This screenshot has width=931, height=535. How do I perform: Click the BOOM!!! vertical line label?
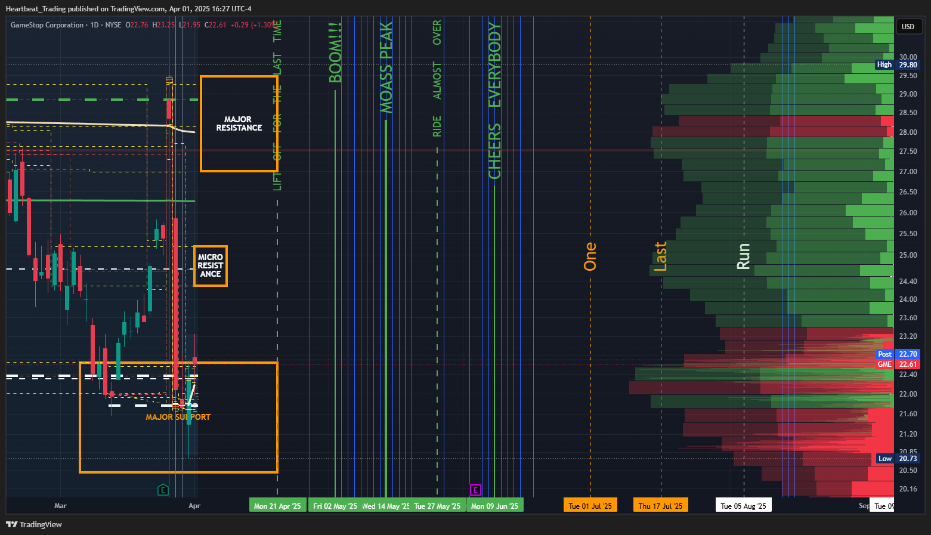pyautogui.click(x=335, y=52)
